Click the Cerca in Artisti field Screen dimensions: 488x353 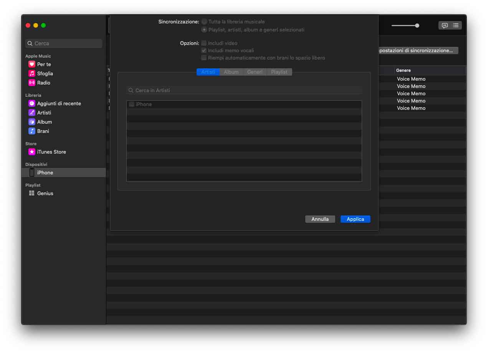tap(244, 90)
